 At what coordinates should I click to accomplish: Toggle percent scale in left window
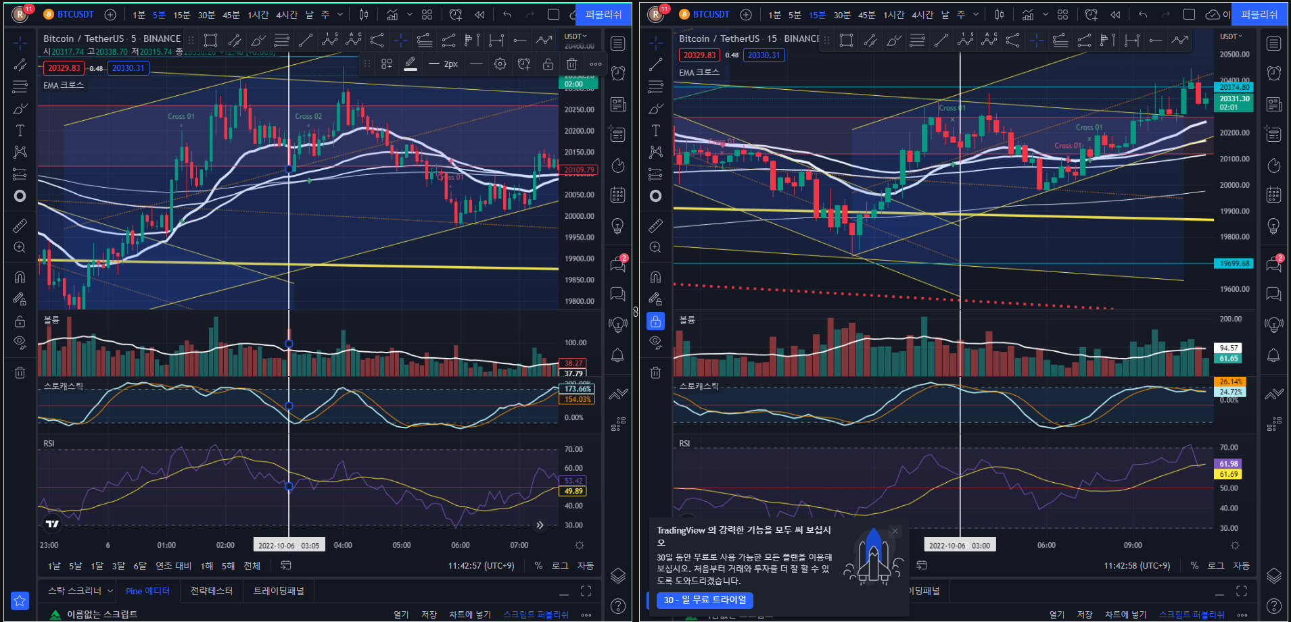pos(538,566)
